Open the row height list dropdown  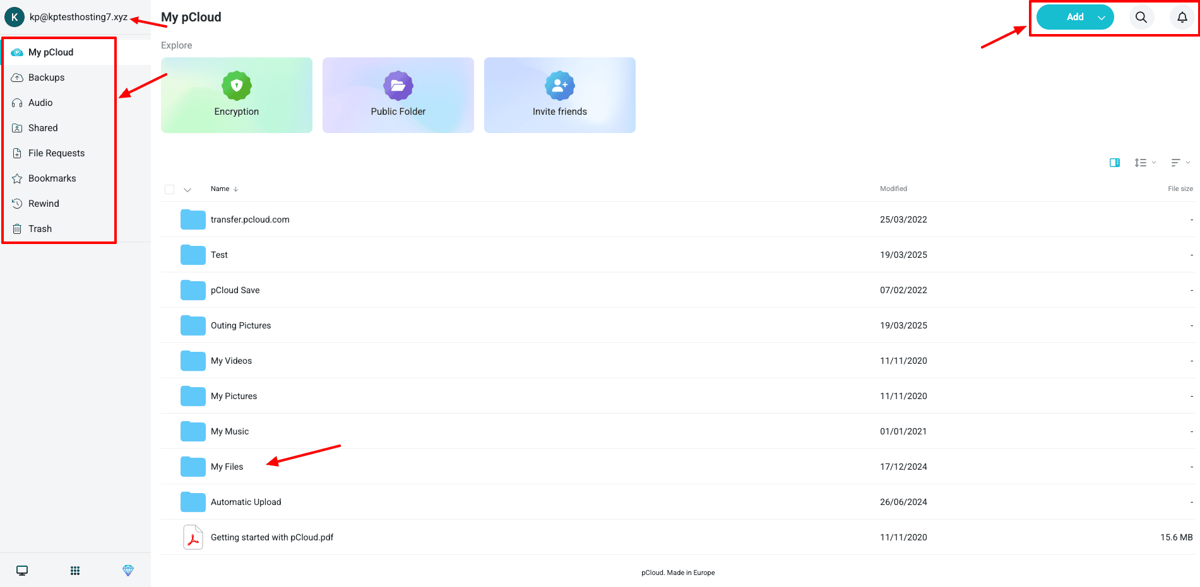click(1144, 163)
